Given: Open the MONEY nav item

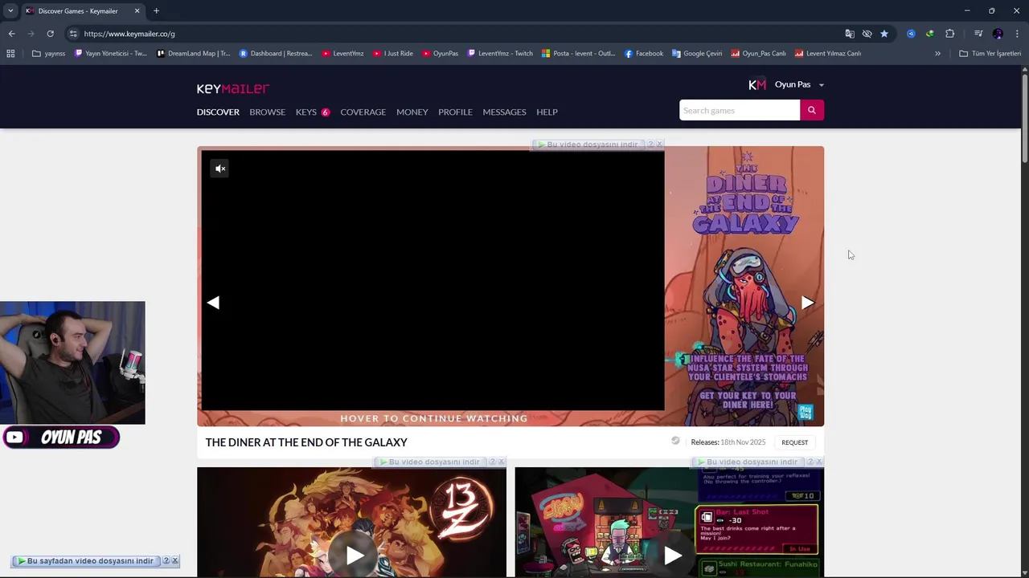Looking at the screenshot, I should point(412,112).
